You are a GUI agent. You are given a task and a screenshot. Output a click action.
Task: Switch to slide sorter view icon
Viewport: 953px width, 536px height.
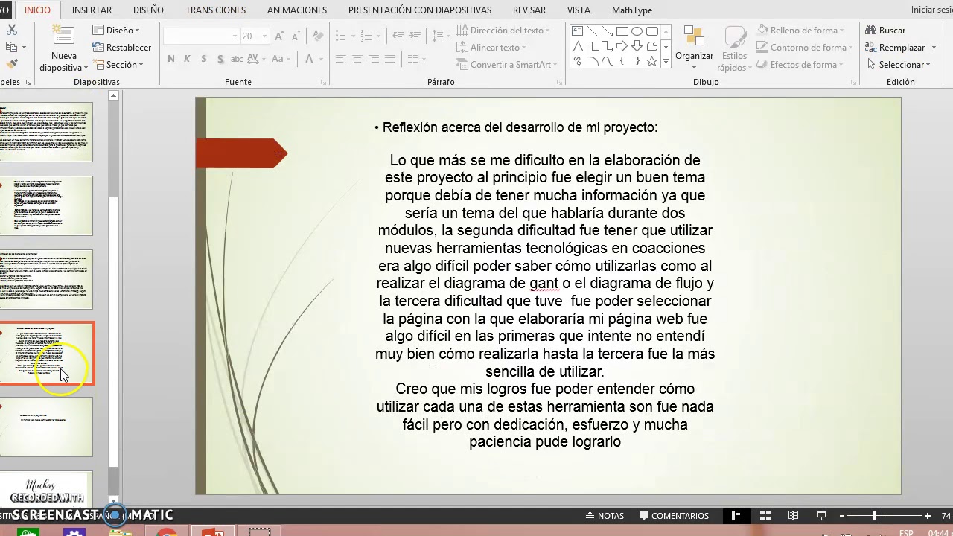pos(765,516)
